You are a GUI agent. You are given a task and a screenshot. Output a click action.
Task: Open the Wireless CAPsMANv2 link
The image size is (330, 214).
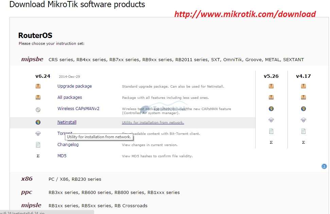(x=78, y=109)
